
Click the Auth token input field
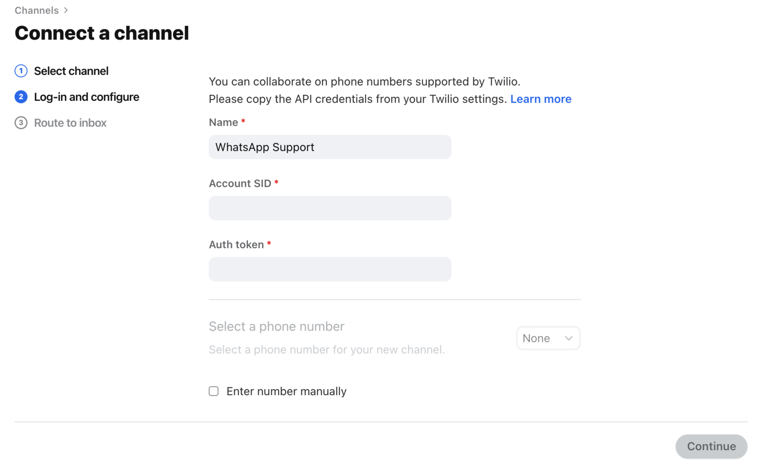[330, 269]
